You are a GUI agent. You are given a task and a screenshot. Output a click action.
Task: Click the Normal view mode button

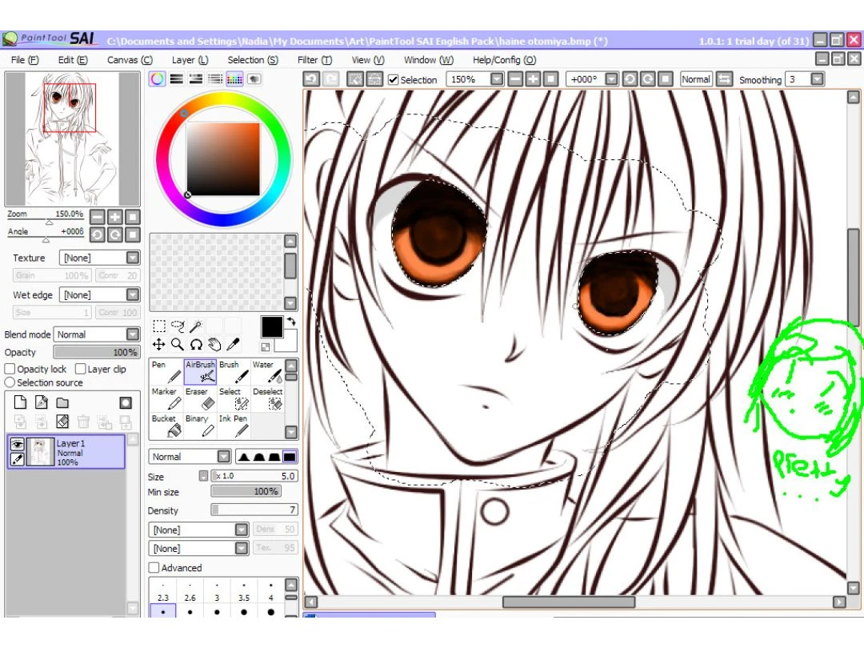coord(696,79)
